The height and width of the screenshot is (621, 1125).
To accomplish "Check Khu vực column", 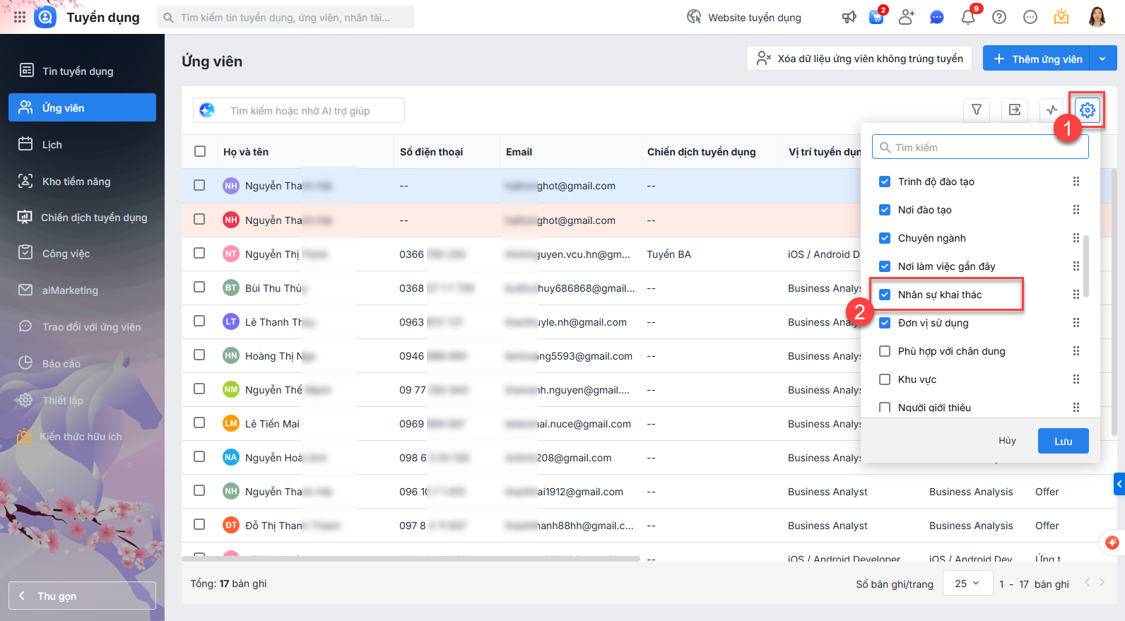I will [885, 379].
